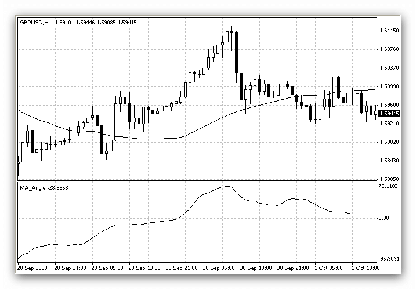Click the 0.00 indicator zero level label
416x289 pixels.
tap(384, 218)
